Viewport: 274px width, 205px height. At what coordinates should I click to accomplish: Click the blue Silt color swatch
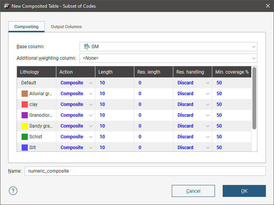pyautogui.click(x=25, y=148)
